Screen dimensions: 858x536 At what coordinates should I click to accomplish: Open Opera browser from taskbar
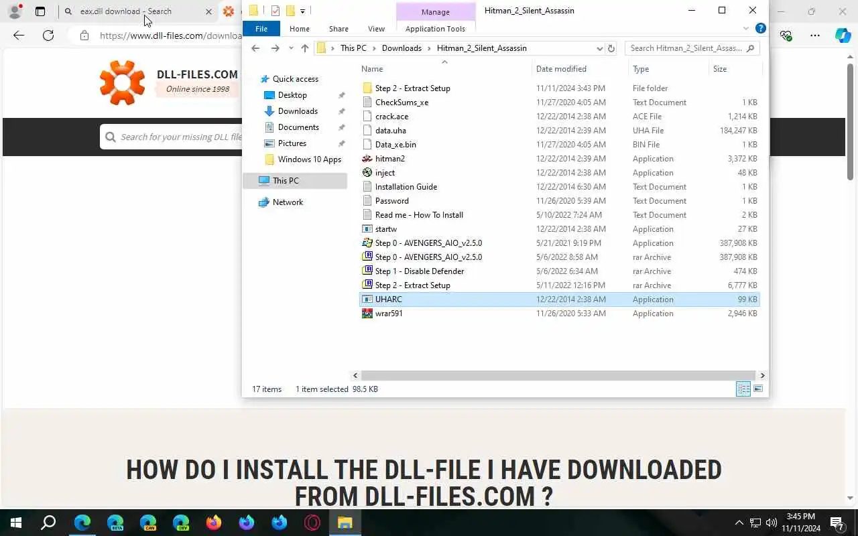click(x=312, y=523)
